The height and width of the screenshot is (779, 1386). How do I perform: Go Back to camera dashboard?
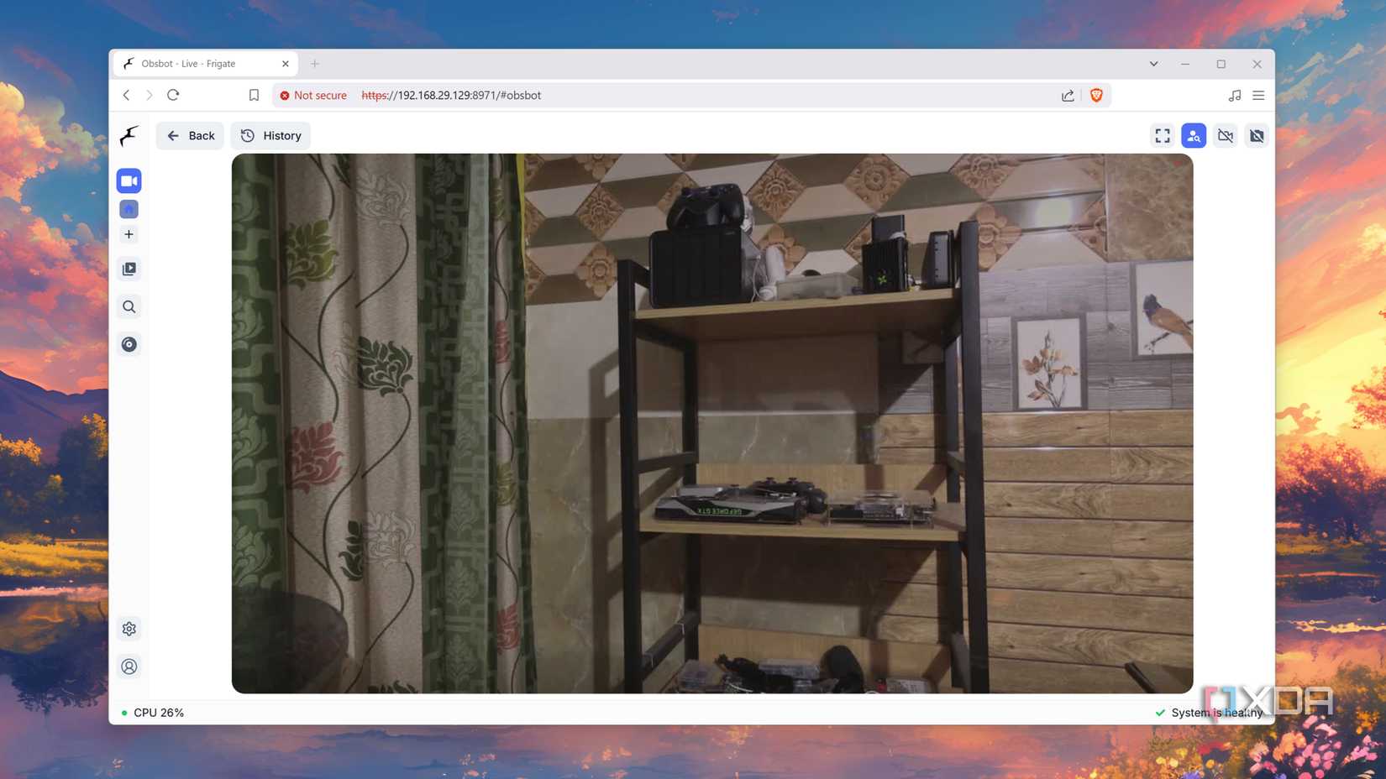[x=190, y=135]
